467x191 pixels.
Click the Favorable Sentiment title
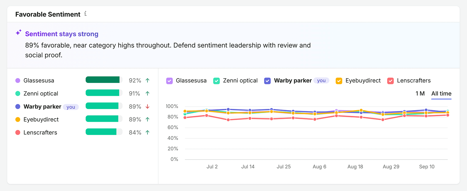tap(48, 14)
